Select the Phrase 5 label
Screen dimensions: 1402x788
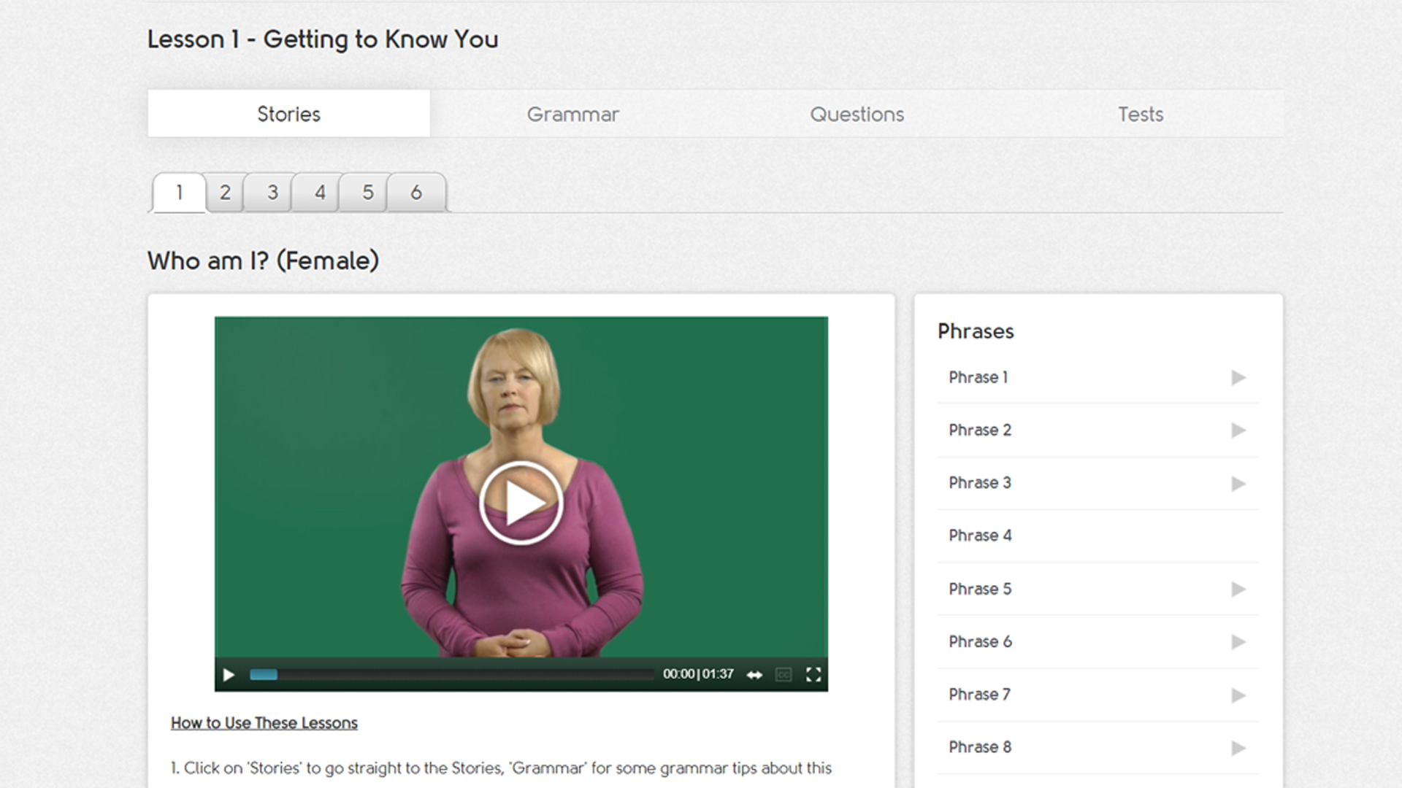980,589
